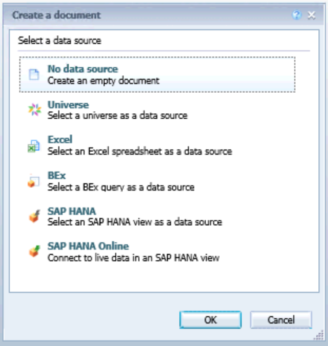Click the BEx query cube icon

(34, 181)
